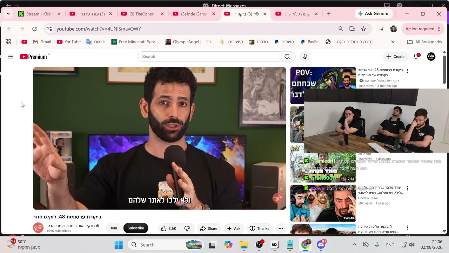Screen dimensions: 449x253
Task: Bookmark this page with the star
Action: [x=363, y=29]
